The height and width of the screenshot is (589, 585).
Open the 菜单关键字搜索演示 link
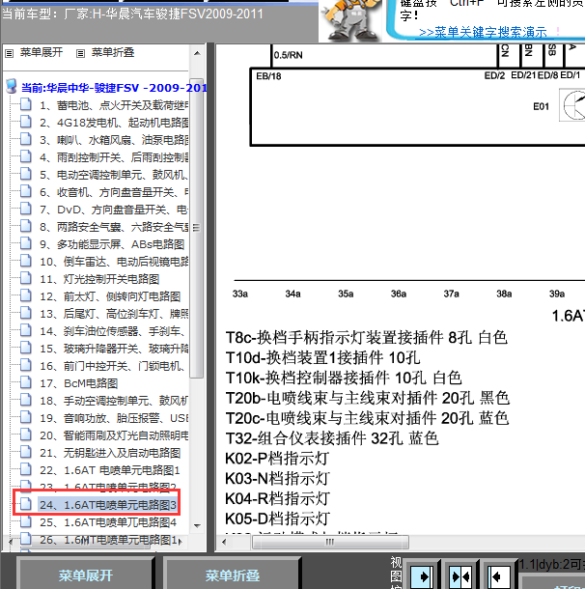483,32
